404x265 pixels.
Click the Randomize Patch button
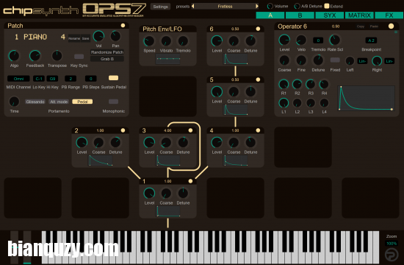coord(107,52)
